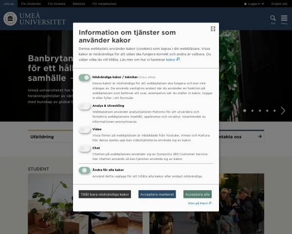Click the arrow on Kontakta oss card
292x234 pixels.
[260, 136]
